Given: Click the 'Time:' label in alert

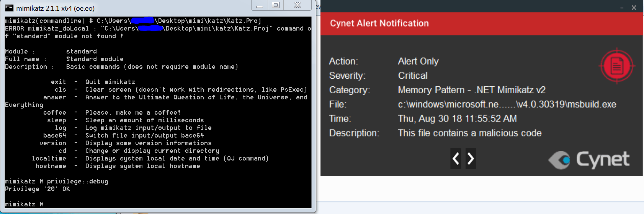Looking at the screenshot, I should pos(340,118).
